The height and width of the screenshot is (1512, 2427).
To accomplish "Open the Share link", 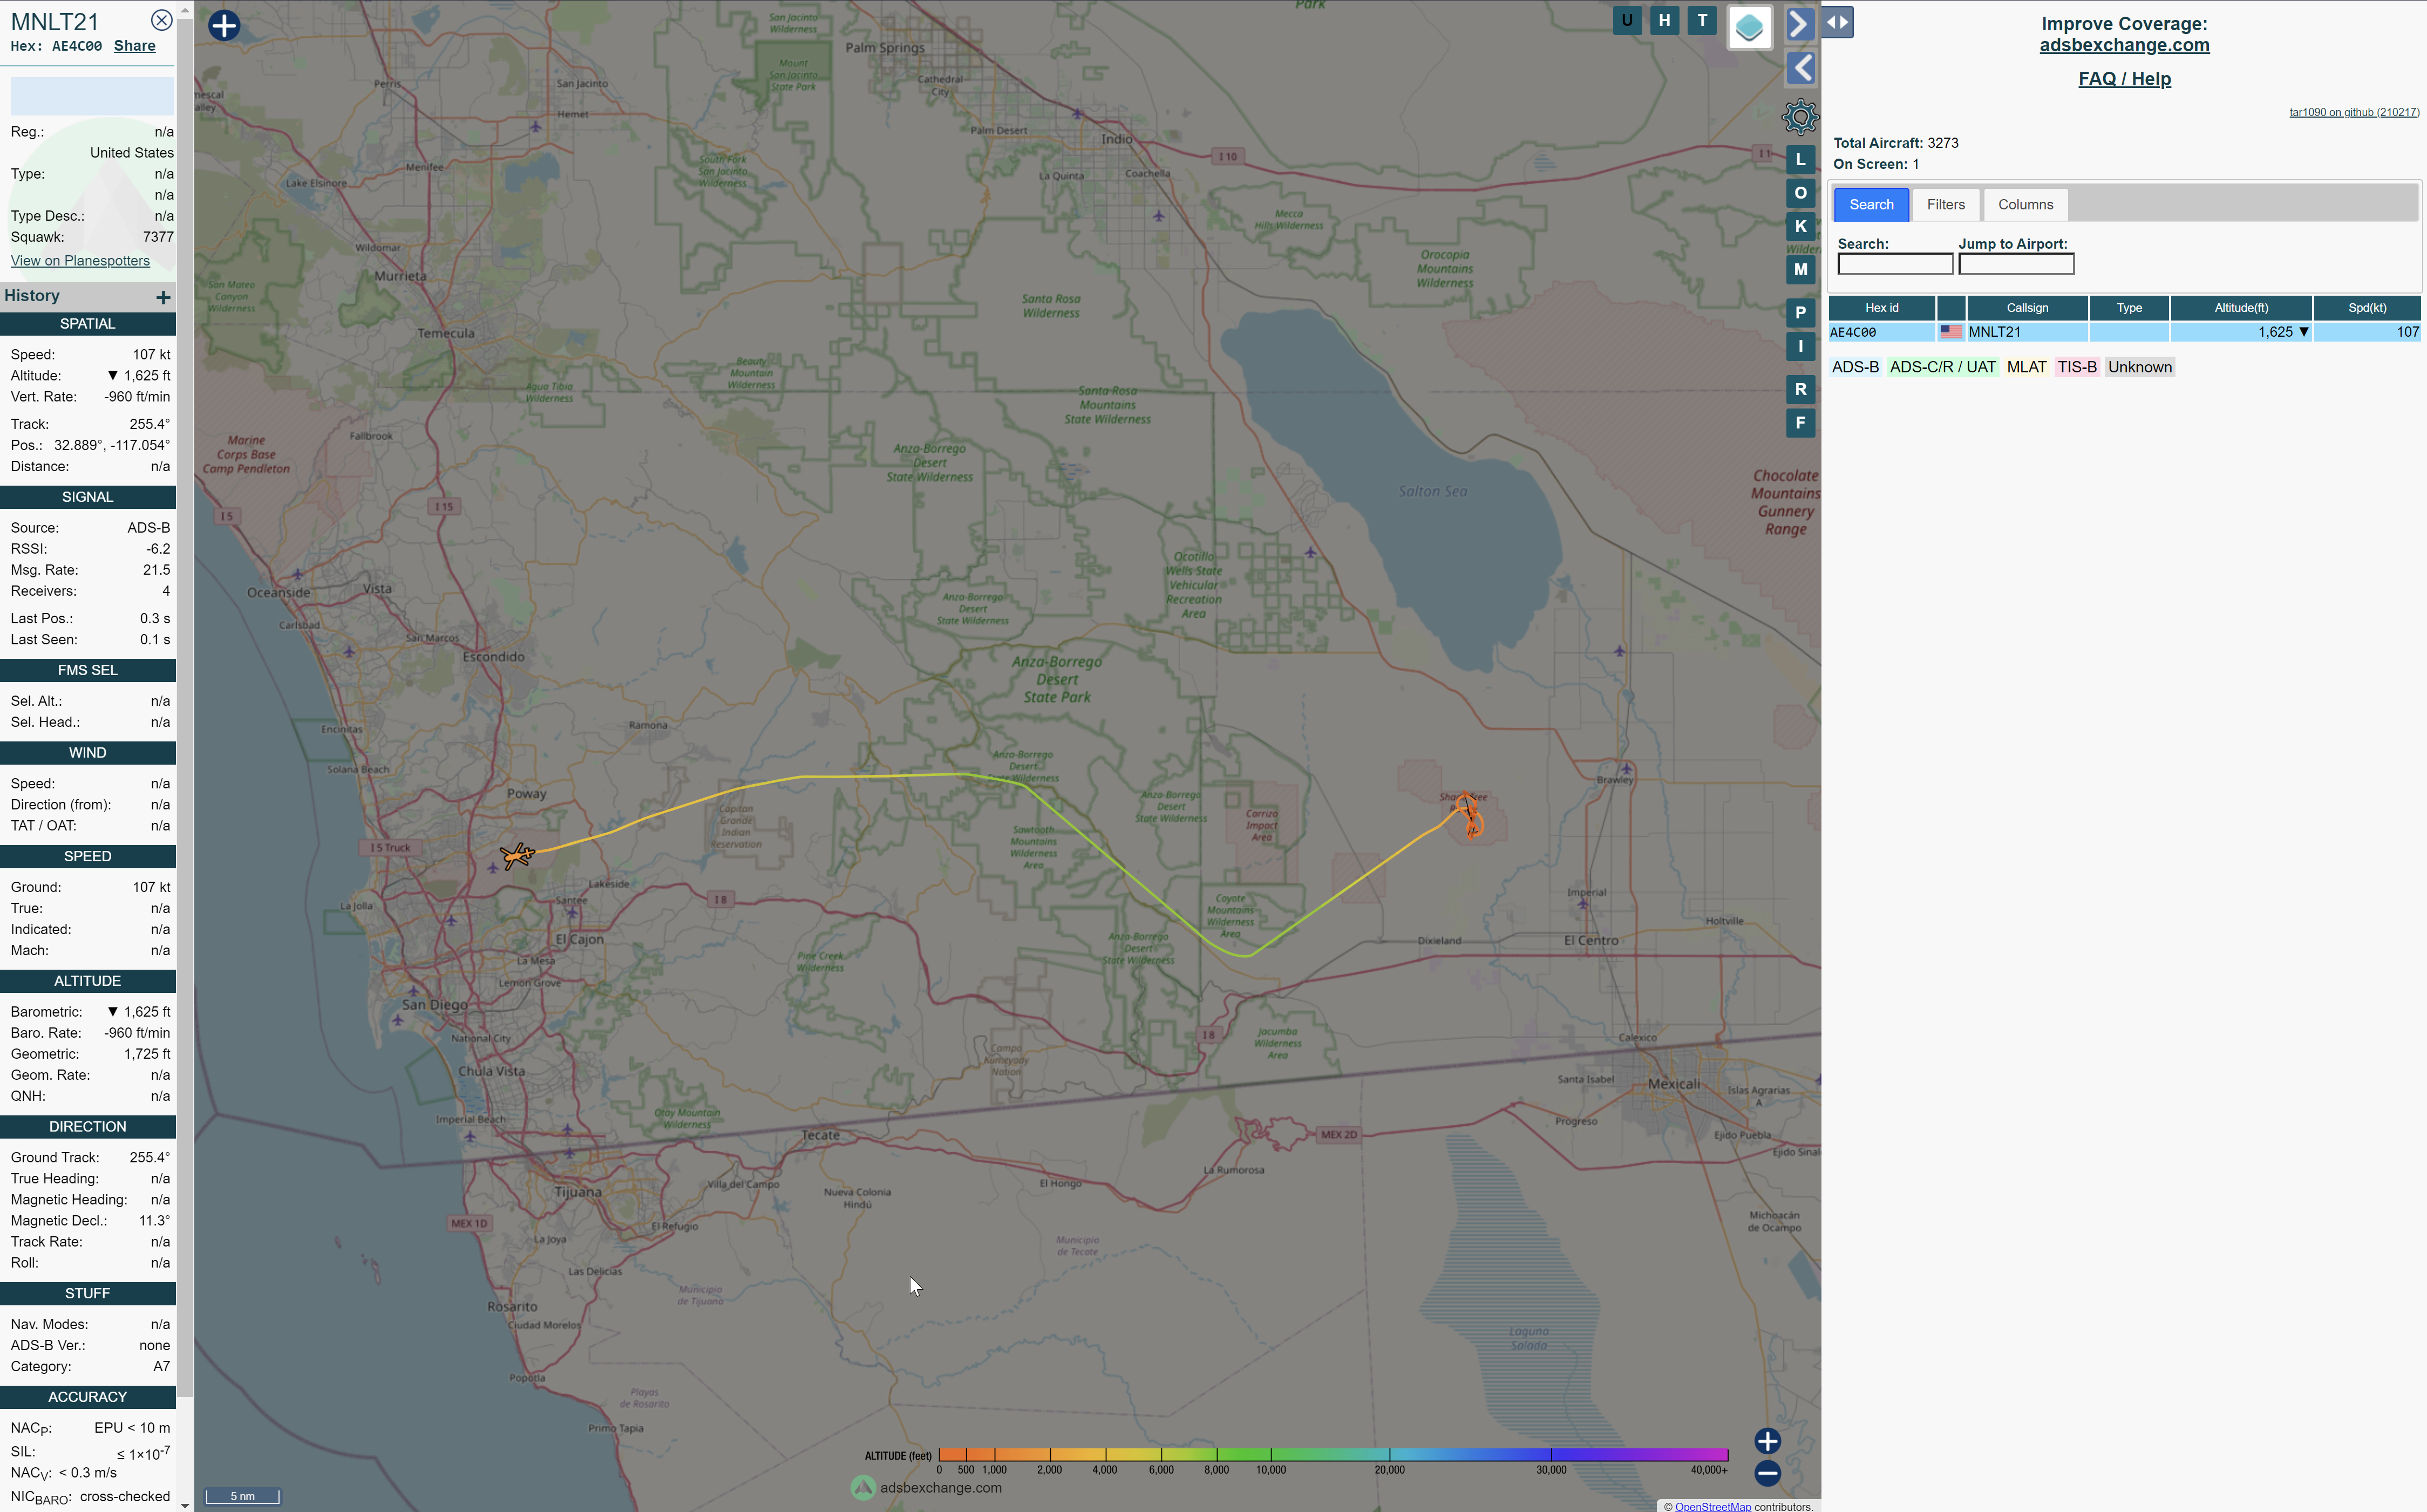I will [x=134, y=46].
